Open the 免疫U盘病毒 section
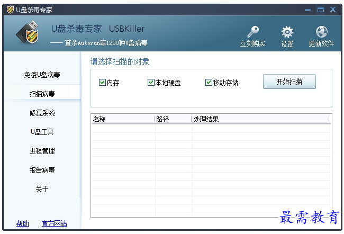This screenshot has height=234, width=344. click(x=42, y=75)
